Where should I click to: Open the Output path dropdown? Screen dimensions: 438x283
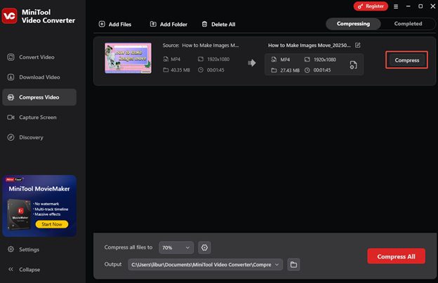(x=205, y=265)
